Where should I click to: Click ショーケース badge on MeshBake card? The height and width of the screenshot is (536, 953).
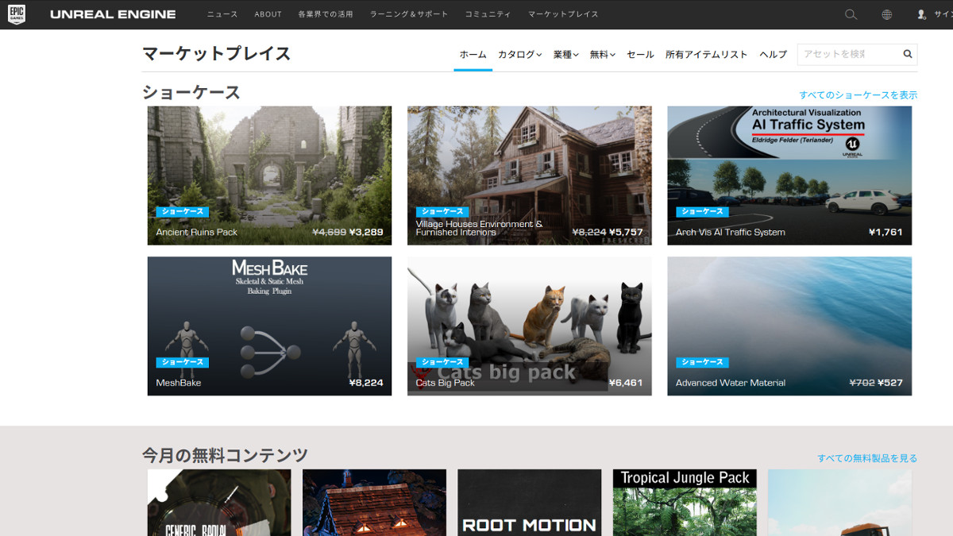pyautogui.click(x=183, y=362)
